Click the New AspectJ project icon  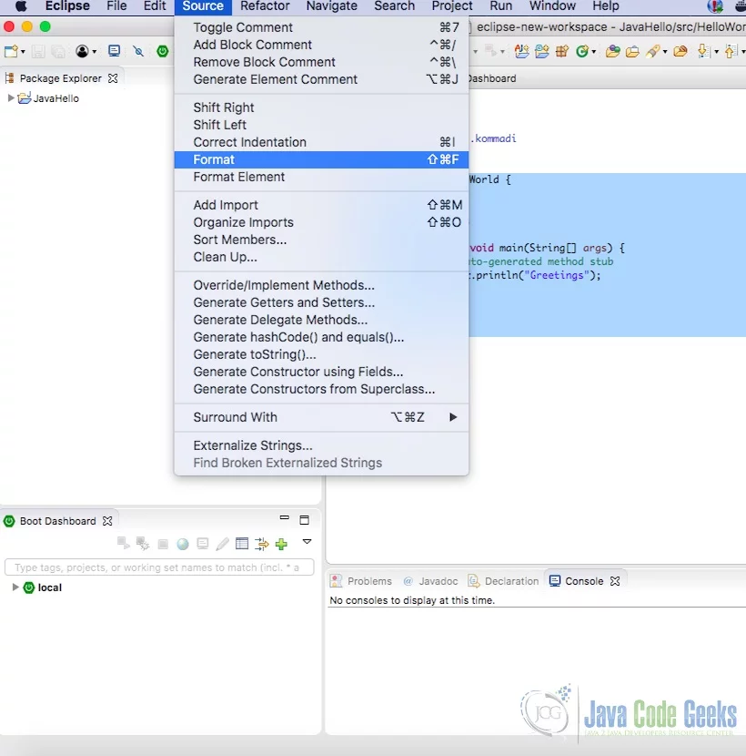tap(521, 51)
